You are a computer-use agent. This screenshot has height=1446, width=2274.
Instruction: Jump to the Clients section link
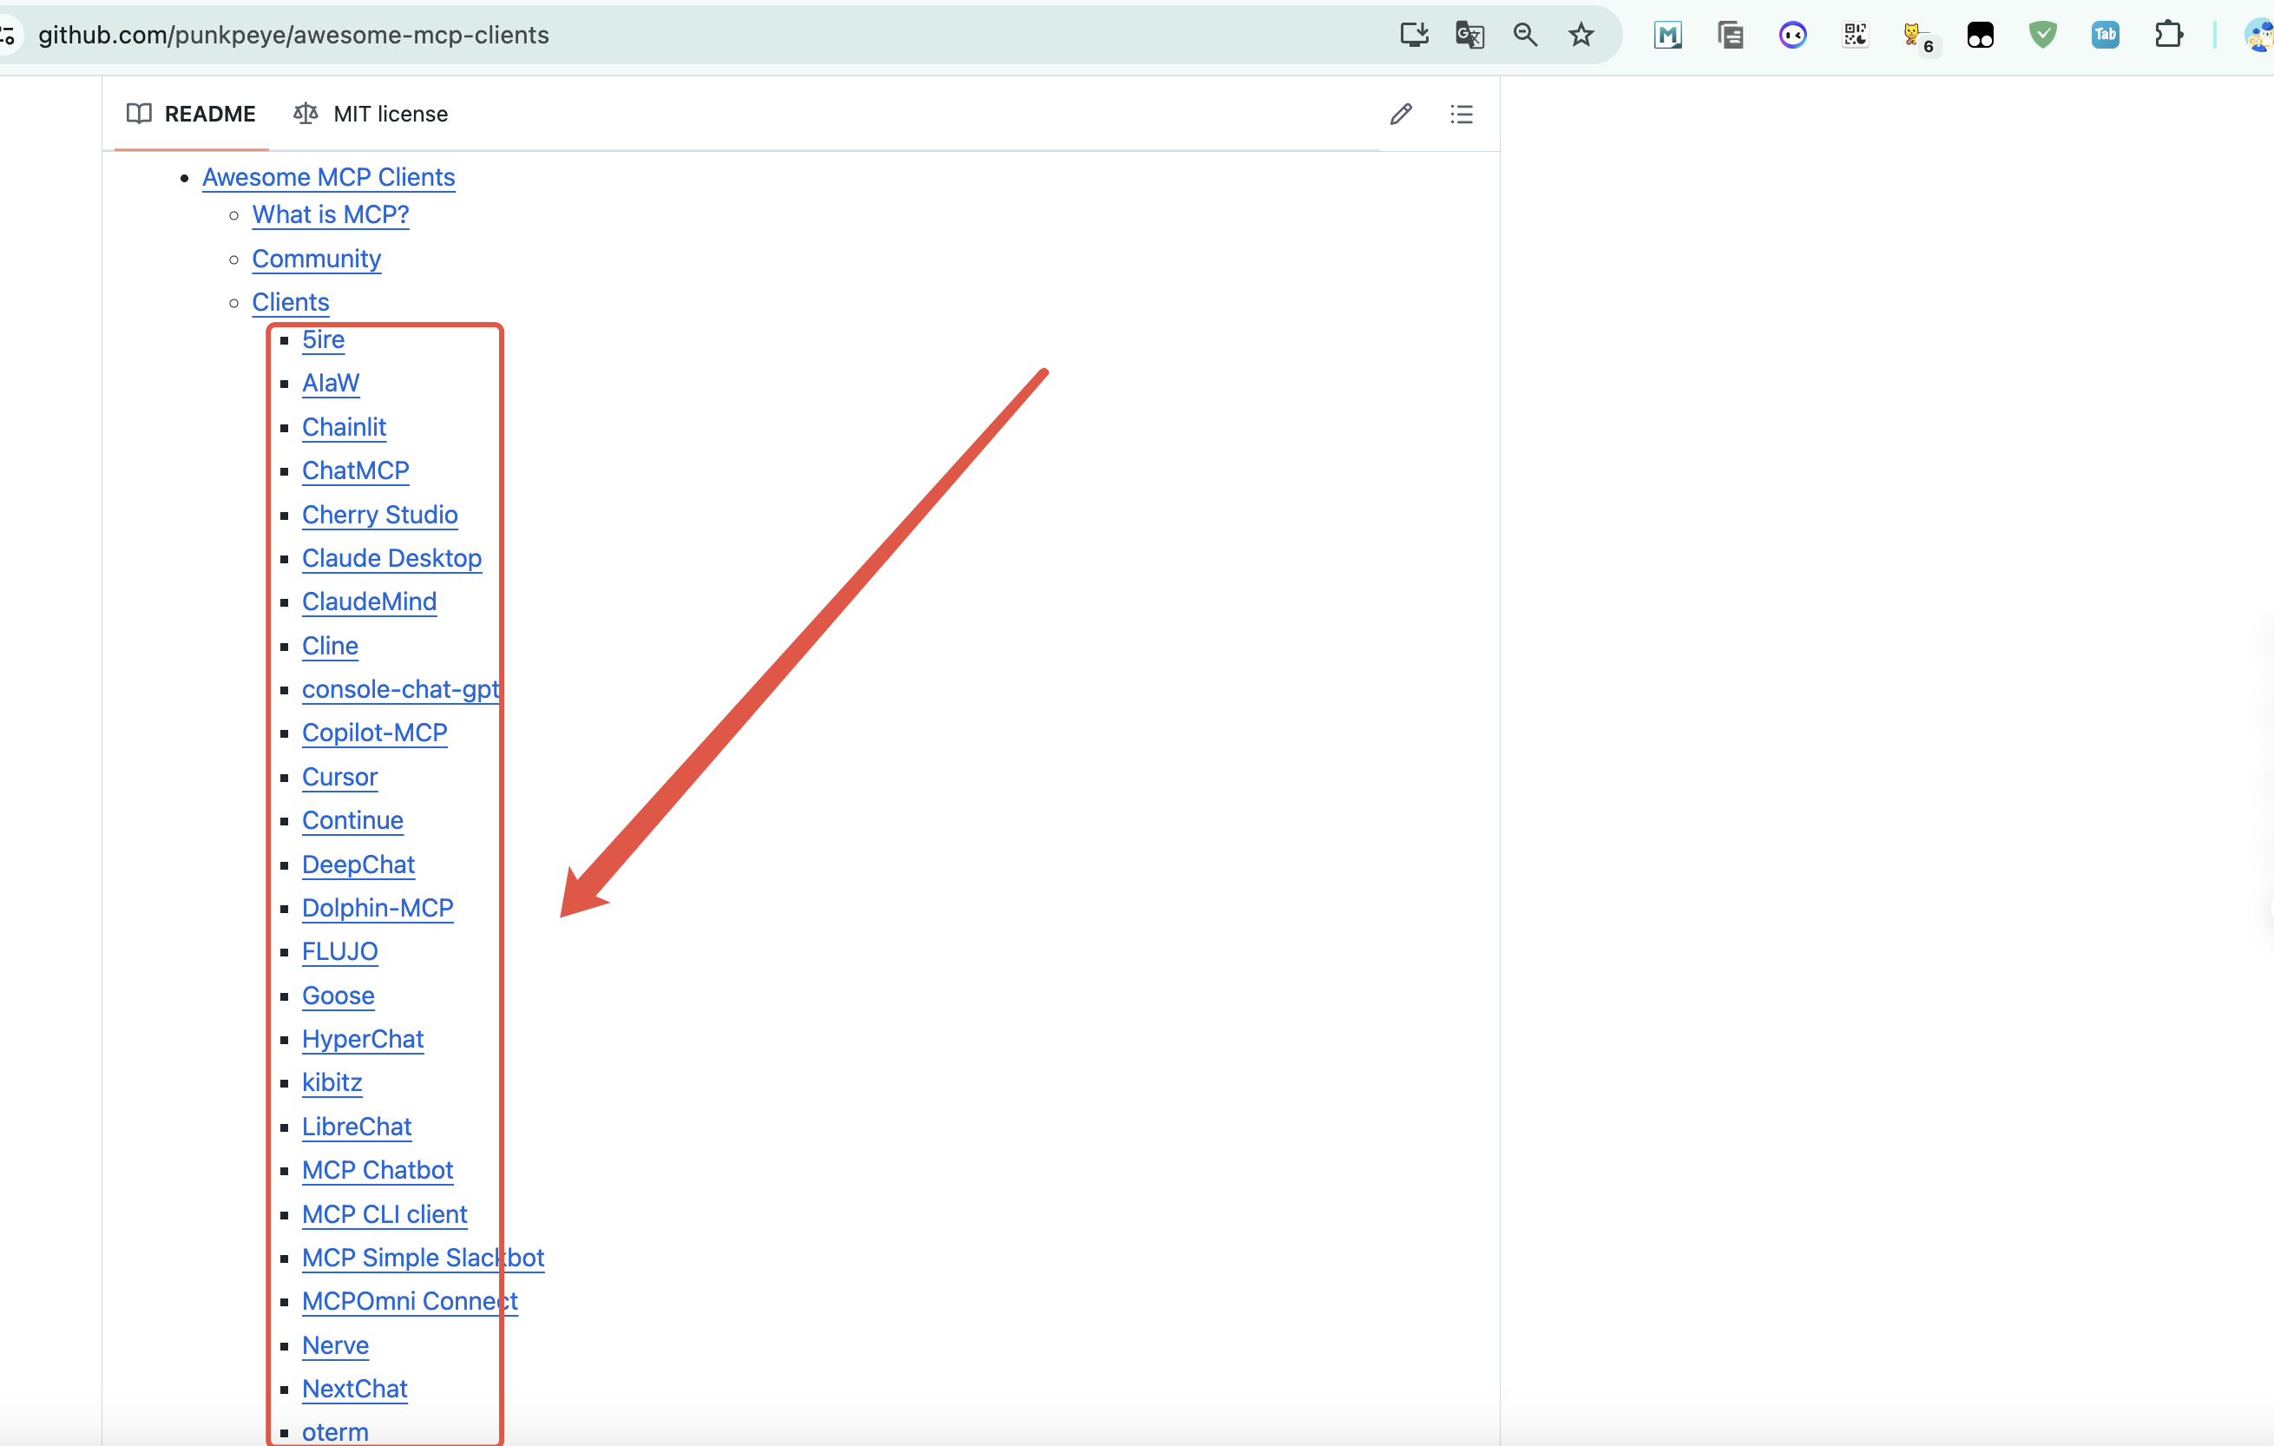tap(291, 302)
